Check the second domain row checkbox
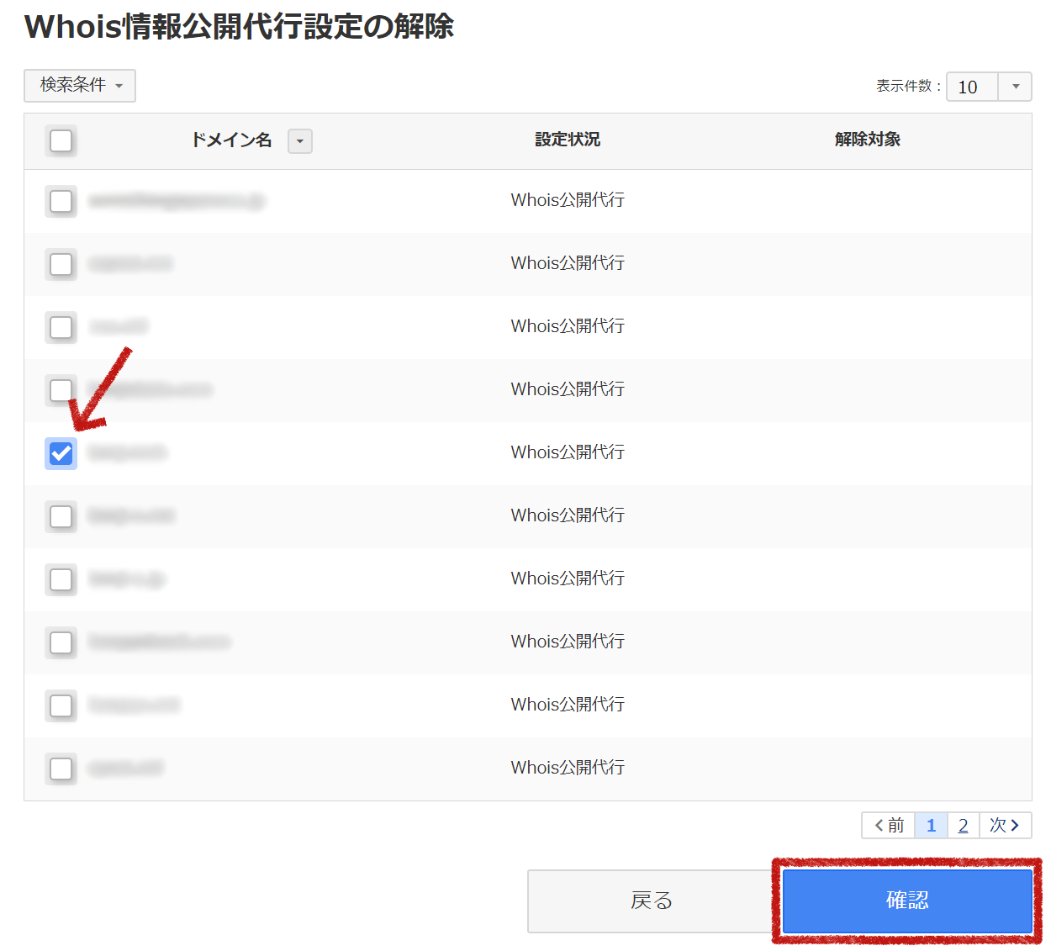Viewport: 1051px width, 951px height. (61, 265)
